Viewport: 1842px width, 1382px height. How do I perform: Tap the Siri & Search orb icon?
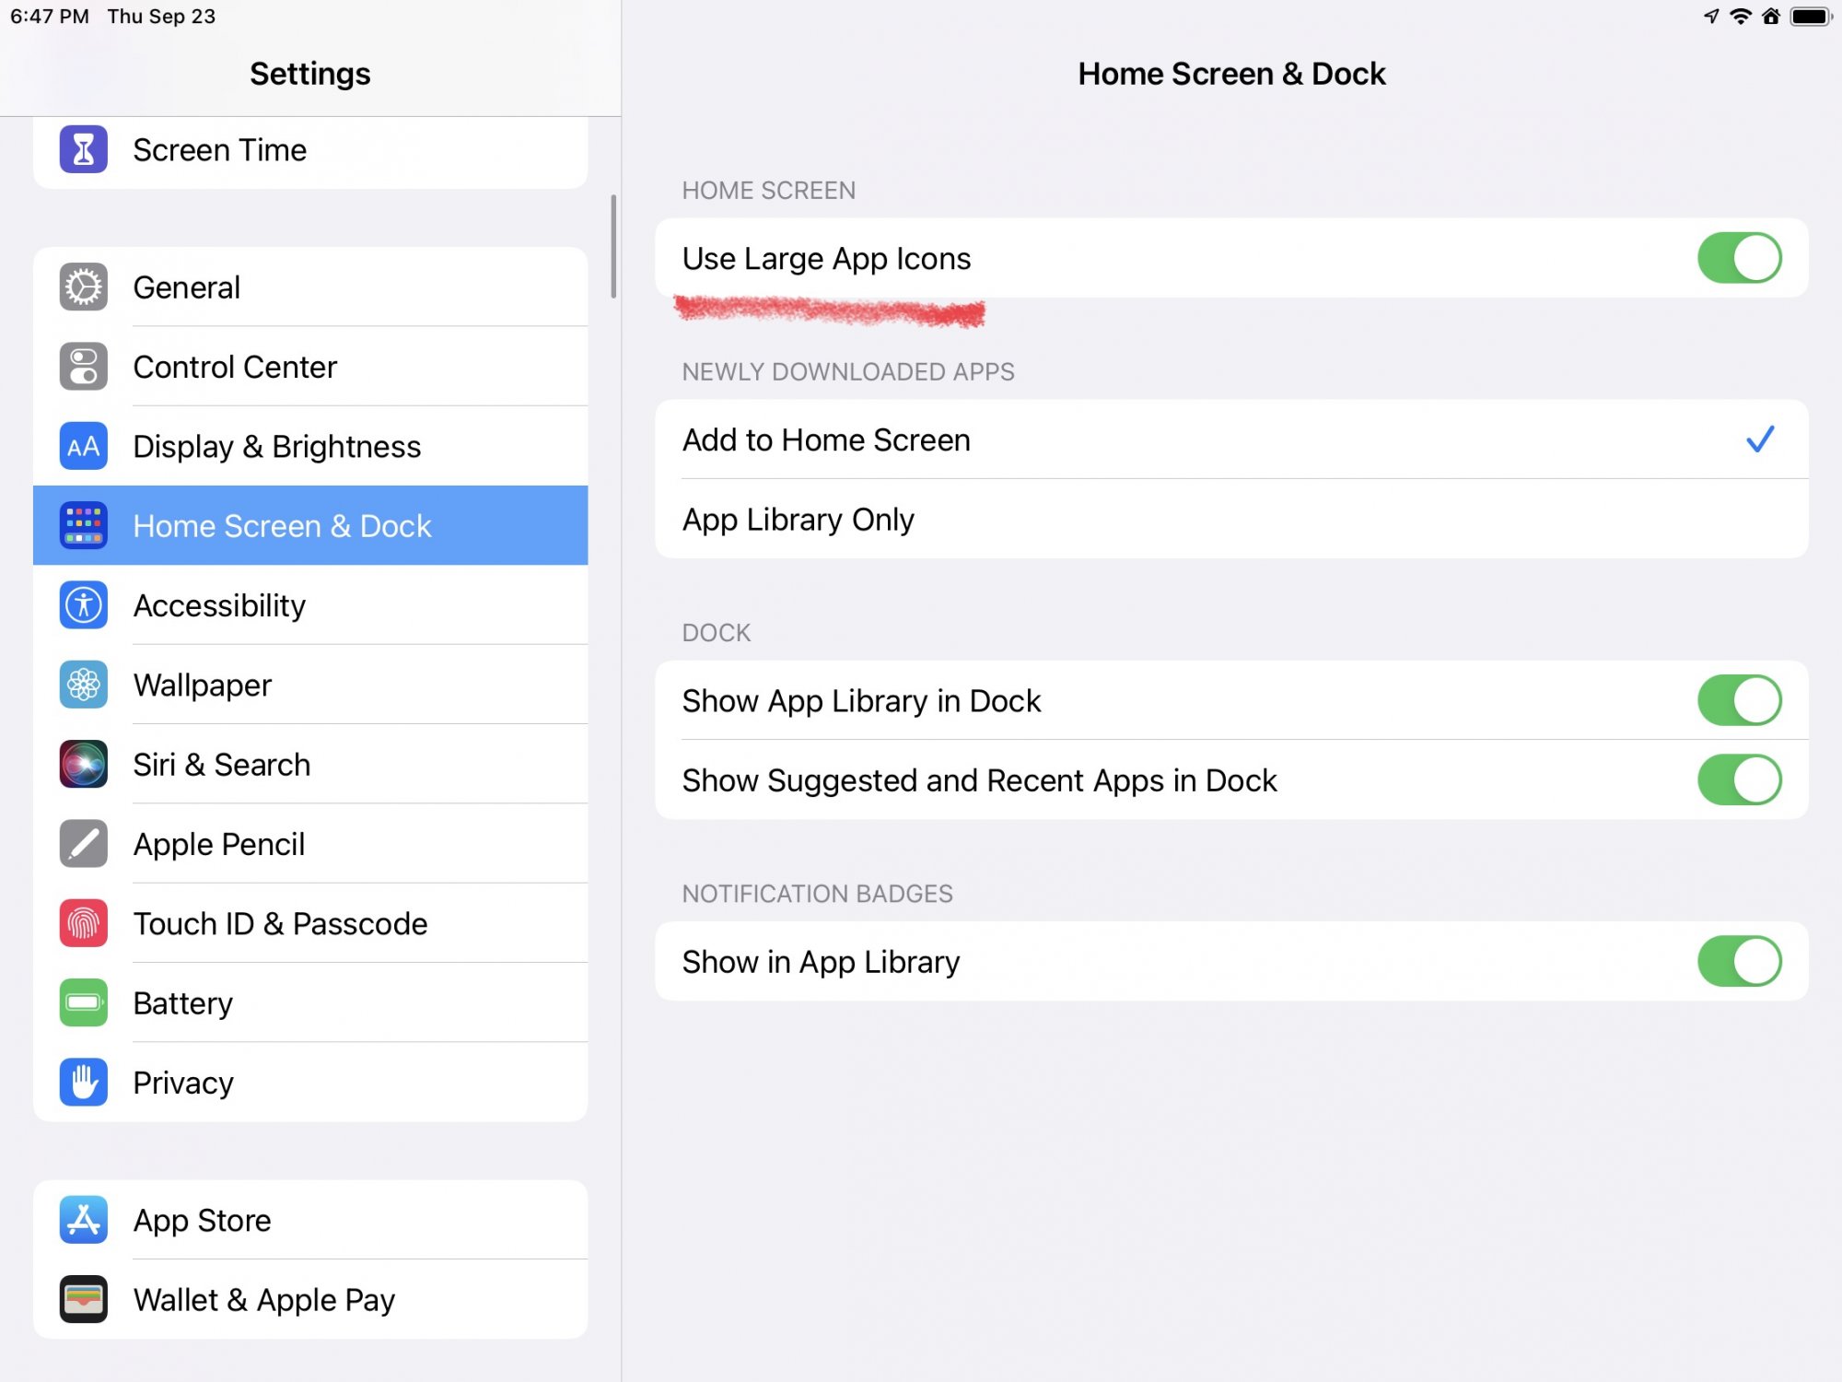[x=83, y=764]
